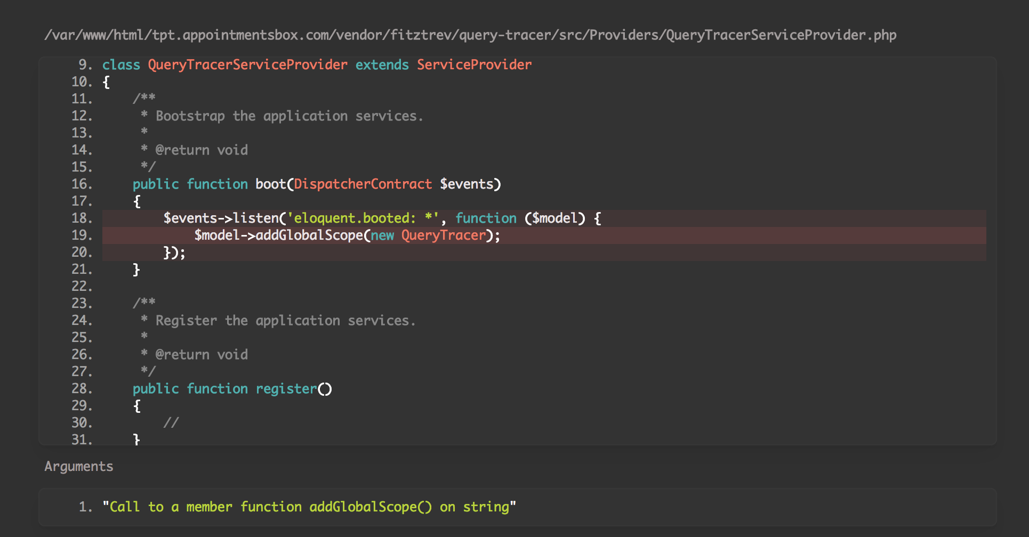1029x537 pixels.
Task: Click line number 9.
Action: (x=85, y=65)
